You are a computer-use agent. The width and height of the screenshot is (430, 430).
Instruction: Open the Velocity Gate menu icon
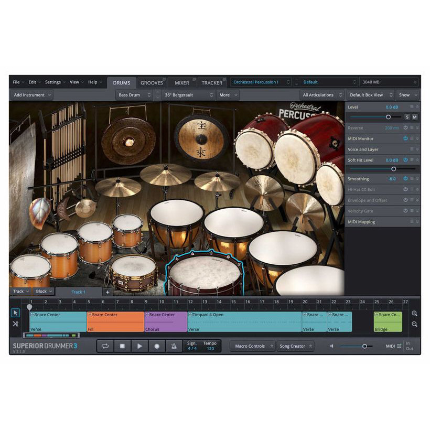(x=412, y=211)
